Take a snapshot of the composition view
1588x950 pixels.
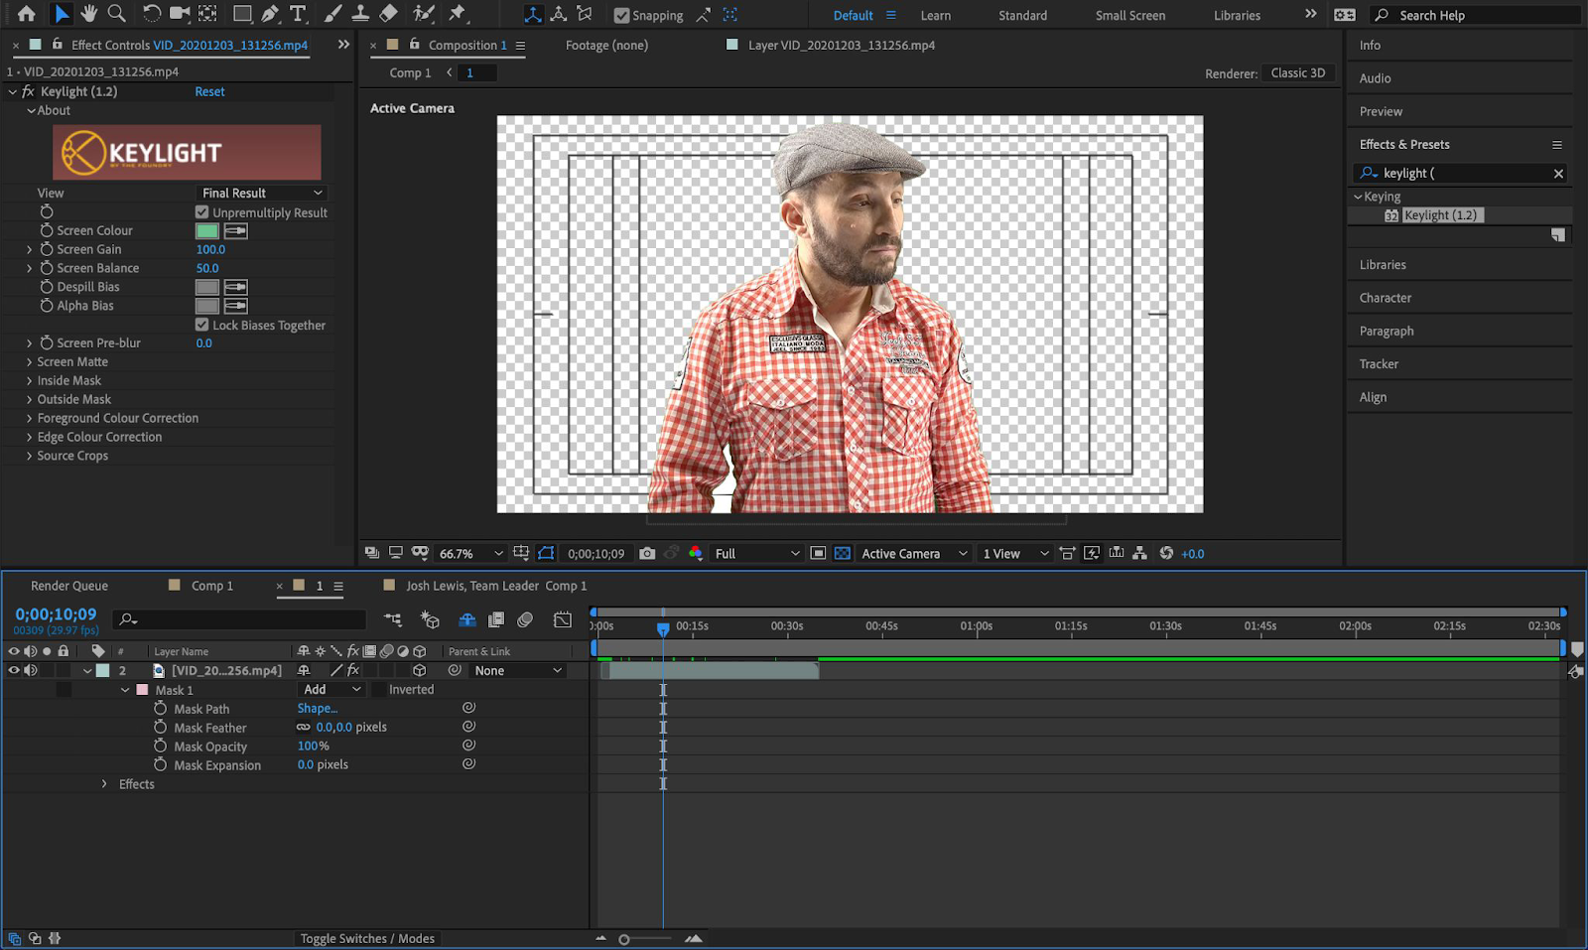click(x=647, y=553)
